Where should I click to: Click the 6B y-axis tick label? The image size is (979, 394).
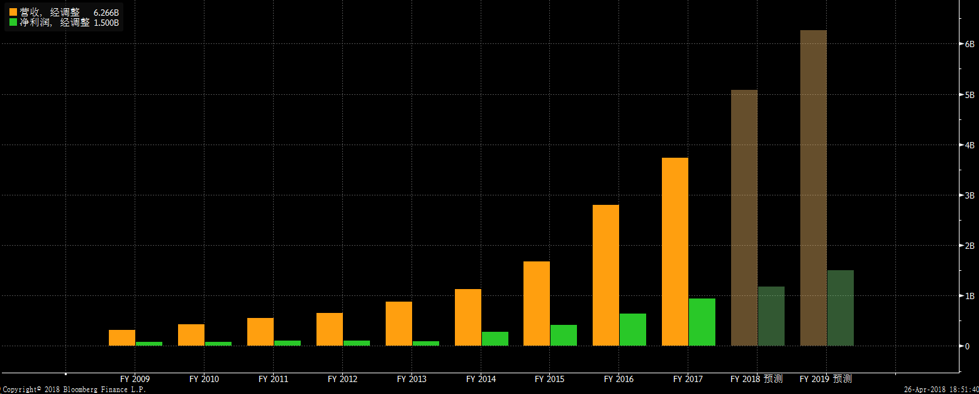pyautogui.click(x=969, y=44)
